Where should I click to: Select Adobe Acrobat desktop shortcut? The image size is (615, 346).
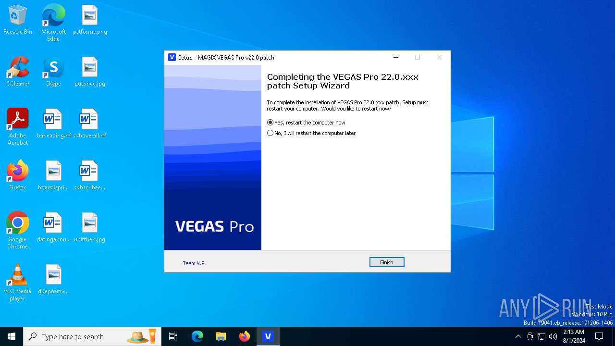[x=18, y=127]
